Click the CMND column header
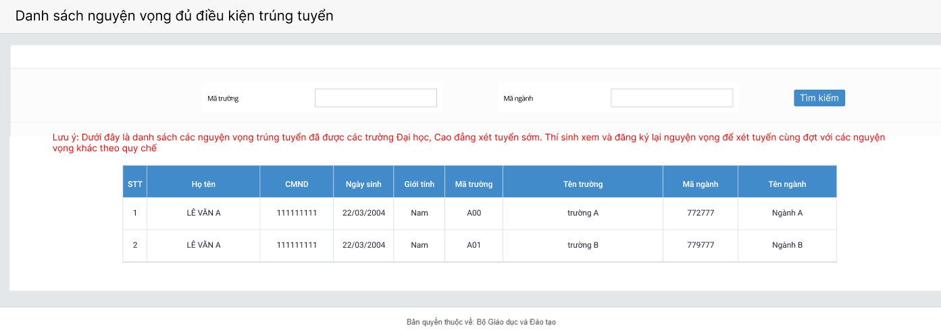941x335 pixels. [x=297, y=184]
